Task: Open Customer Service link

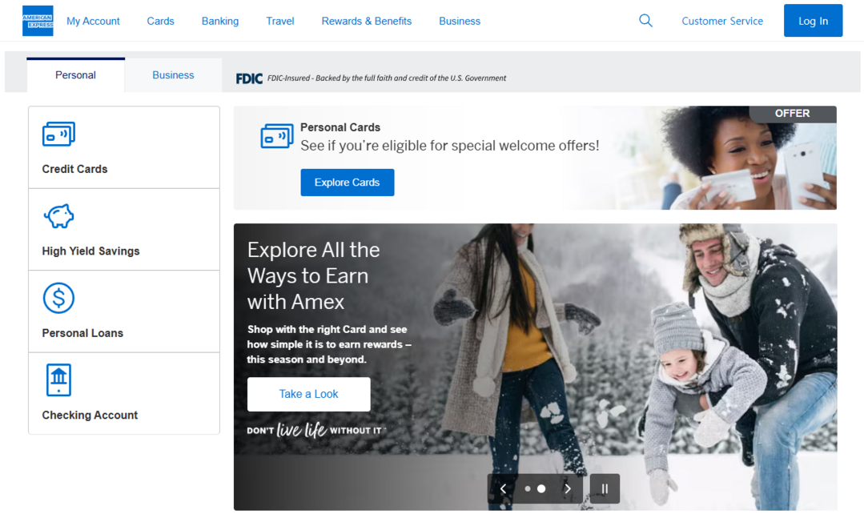Action: tap(721, 21)
